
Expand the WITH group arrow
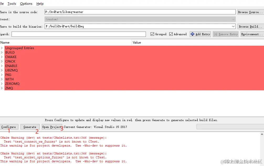coord(2,79)
